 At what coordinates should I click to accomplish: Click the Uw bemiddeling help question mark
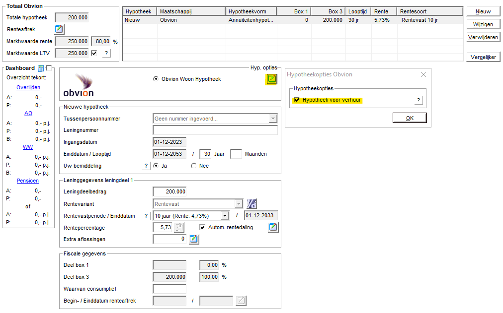pyautogui.click(x=146, y=166)
